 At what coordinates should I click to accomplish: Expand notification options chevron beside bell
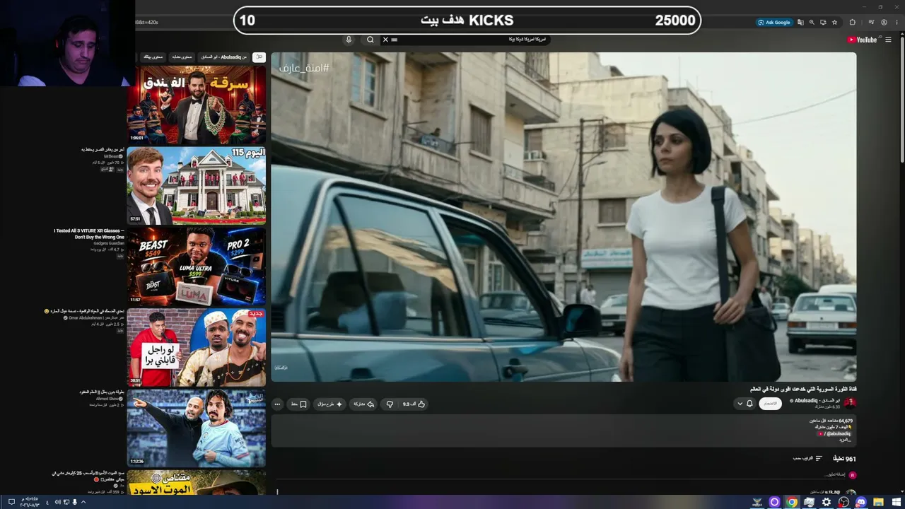point(740,404)
